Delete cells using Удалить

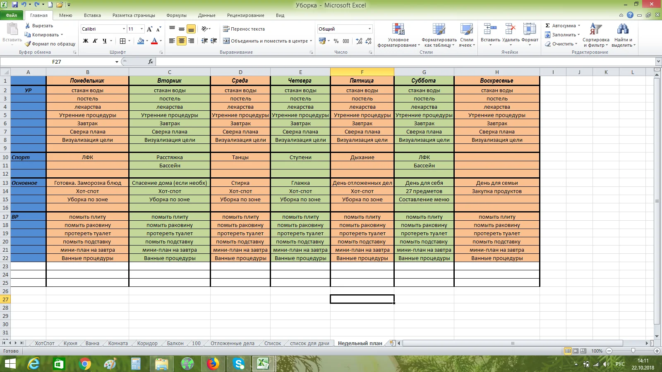click(511, 34)
